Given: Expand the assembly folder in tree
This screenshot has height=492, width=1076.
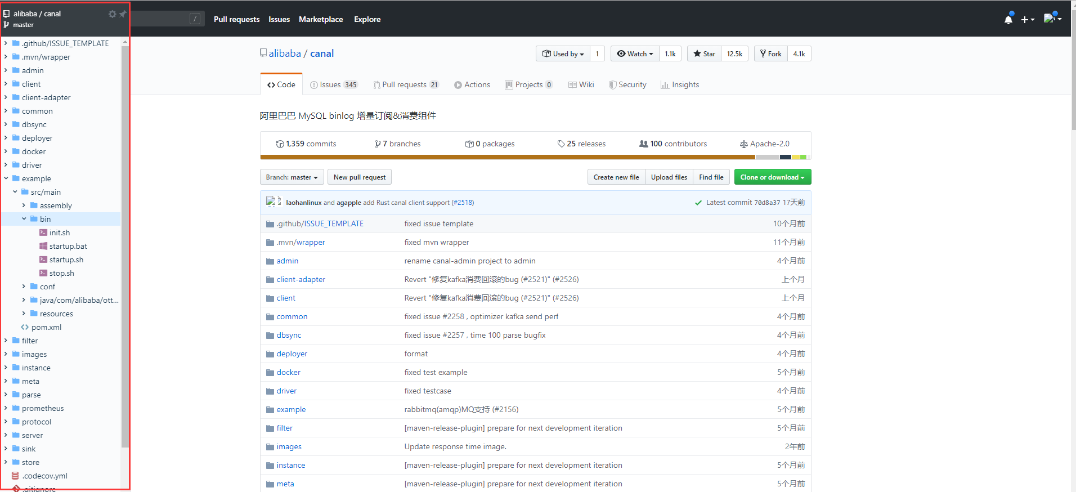Looking at the screenshot, I should pyautogui.click(x=24, y=205).
